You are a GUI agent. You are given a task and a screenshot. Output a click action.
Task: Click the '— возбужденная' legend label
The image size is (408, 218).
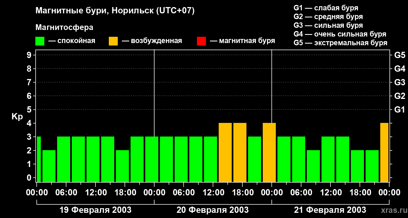tap(152, 41)
